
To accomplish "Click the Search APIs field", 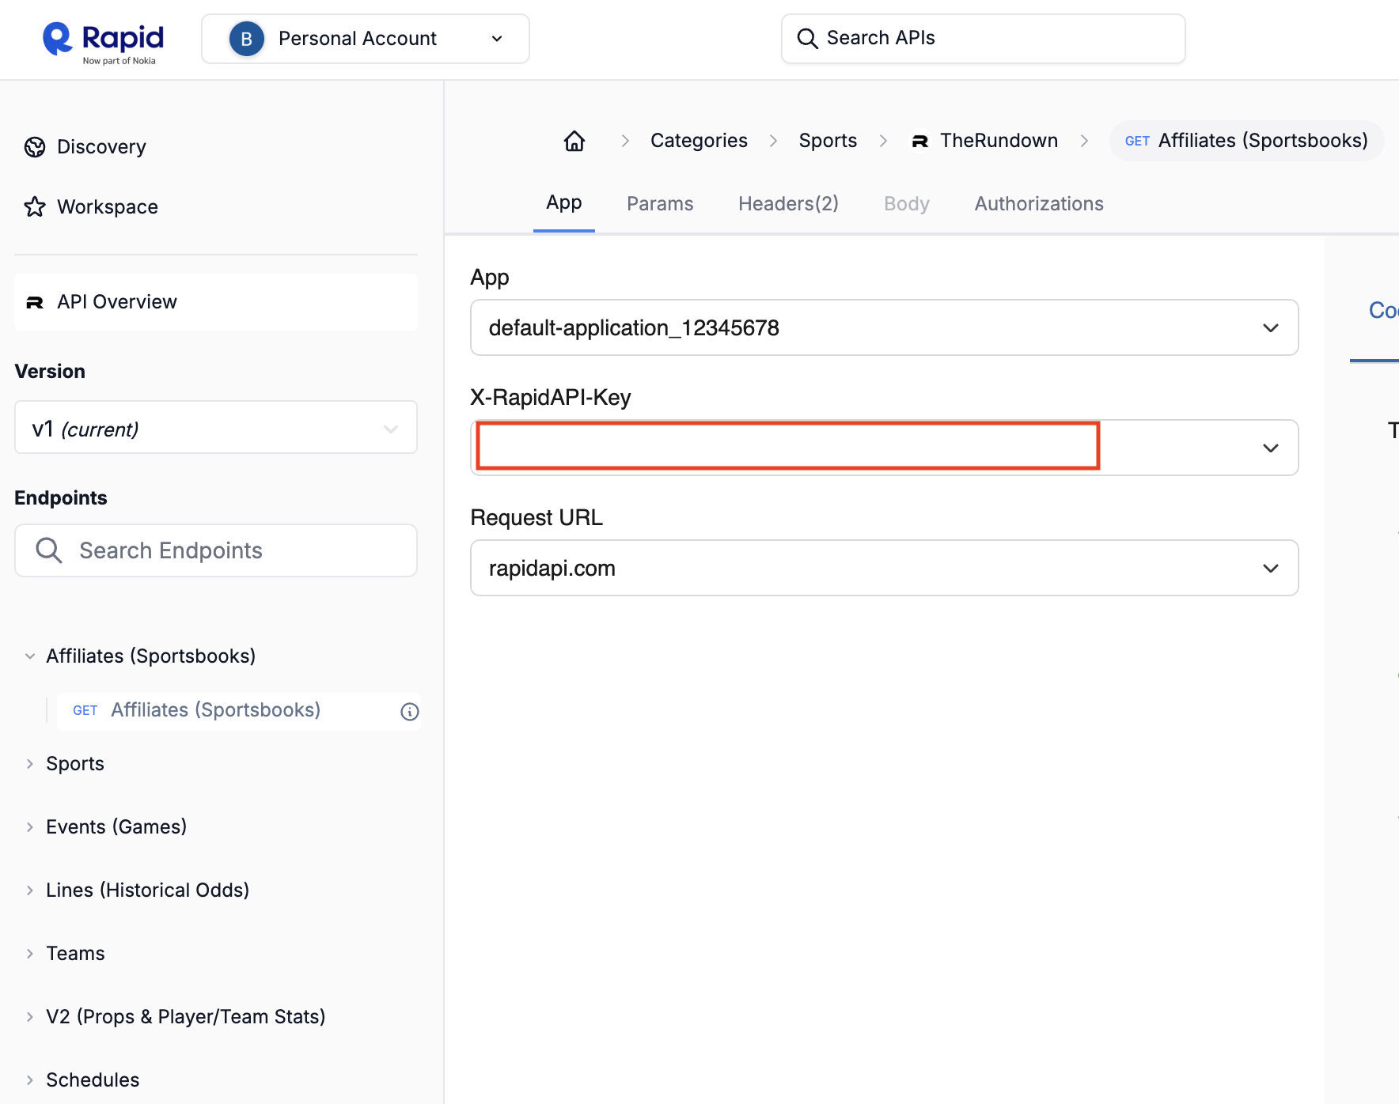I will 984,39.
